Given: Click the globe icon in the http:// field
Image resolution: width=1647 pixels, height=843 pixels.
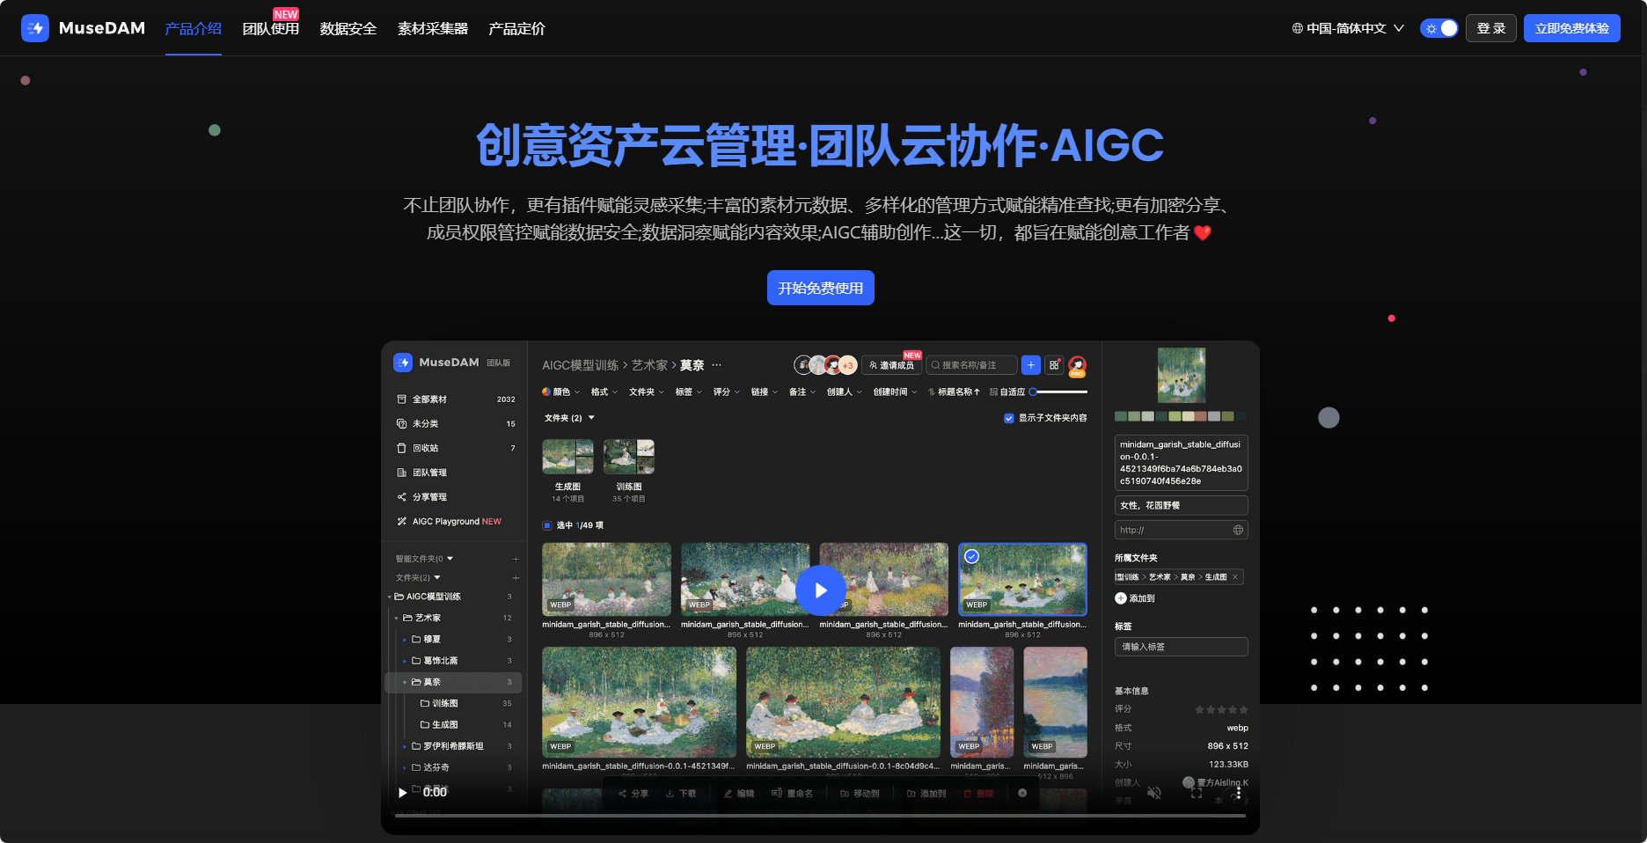Looking at the screenshot, I should [1238, 530].
